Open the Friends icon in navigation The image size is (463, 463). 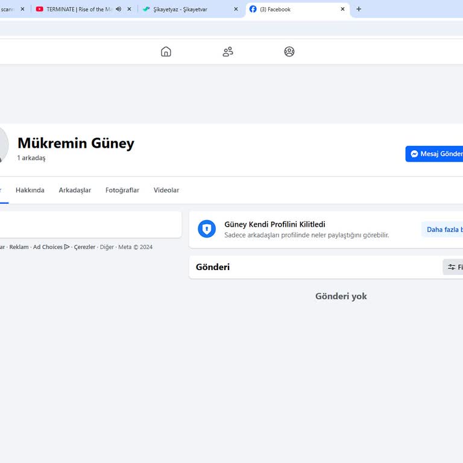pyautogui.click(x=228, y=52)
